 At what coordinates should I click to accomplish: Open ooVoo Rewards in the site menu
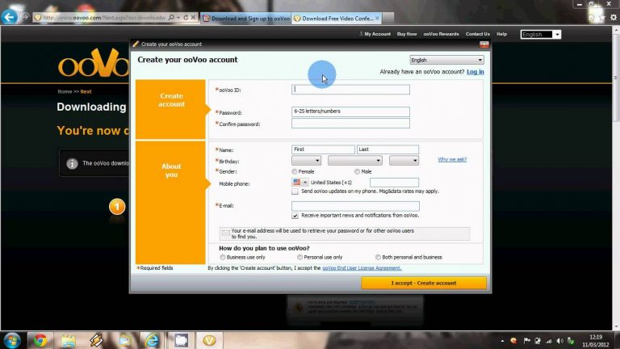tap(442, 34)
